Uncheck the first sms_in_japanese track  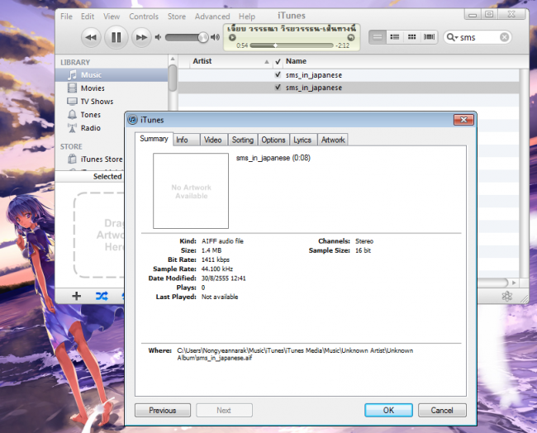pos(278,74)
